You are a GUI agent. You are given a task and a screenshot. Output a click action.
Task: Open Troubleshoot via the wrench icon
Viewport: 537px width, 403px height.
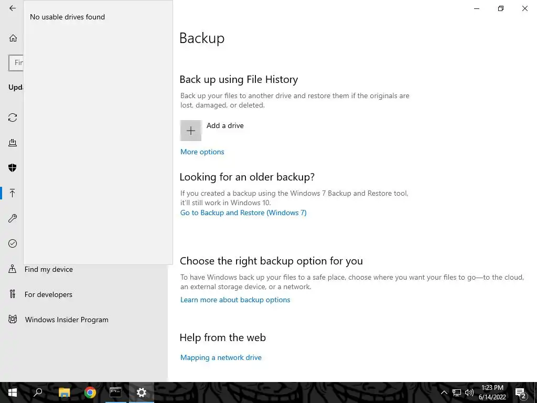point(13,218)
